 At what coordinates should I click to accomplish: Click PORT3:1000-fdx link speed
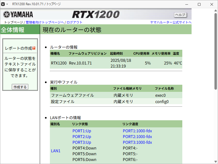click(x=137, y=142)
